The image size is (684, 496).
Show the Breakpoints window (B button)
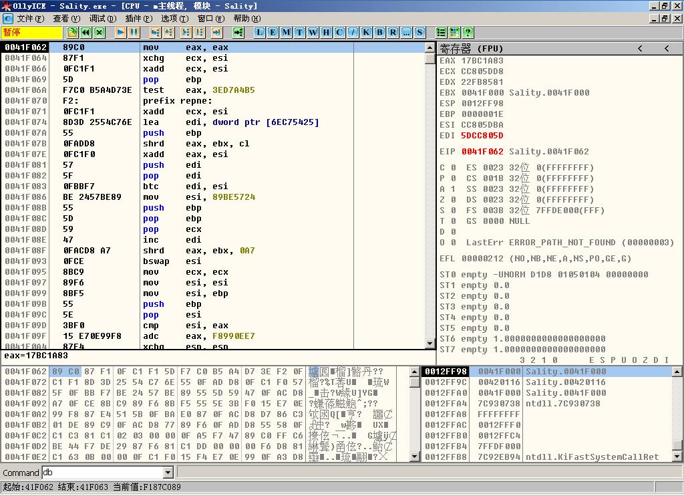(x=380, y=32)
